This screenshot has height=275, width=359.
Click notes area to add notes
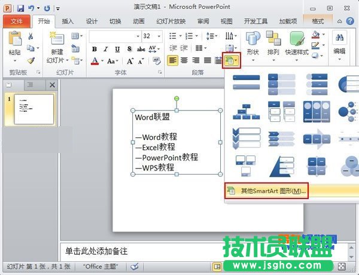click(204, 251)
